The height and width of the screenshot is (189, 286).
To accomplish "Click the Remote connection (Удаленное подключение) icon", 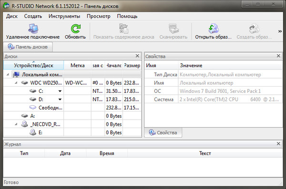I will point(33,29).
